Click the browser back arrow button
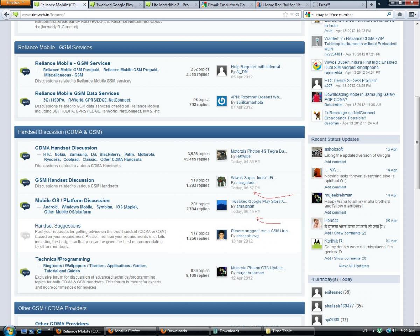The width and height of the screenshot is (420, 336). pos(7,15)
